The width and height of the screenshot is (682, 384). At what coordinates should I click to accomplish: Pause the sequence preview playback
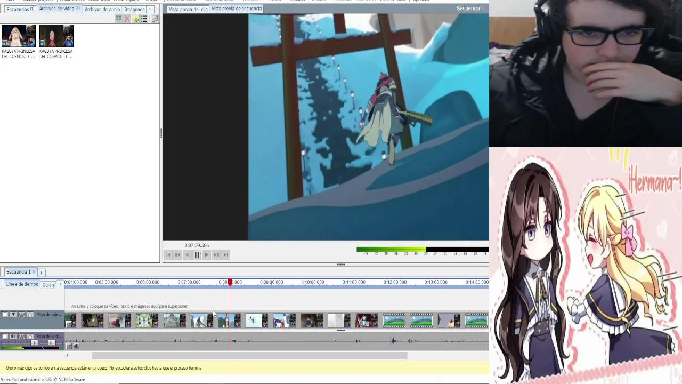197,255
